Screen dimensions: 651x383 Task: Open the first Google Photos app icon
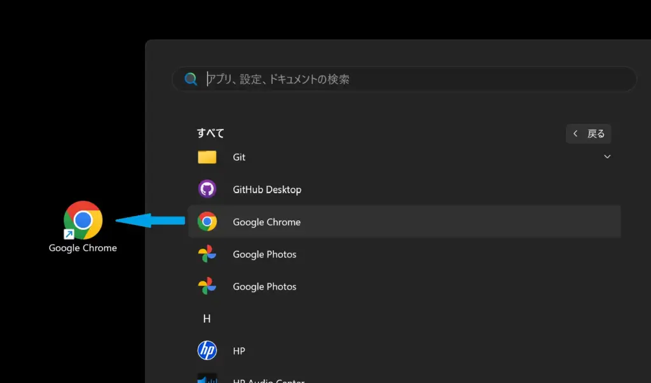point(207,254)
